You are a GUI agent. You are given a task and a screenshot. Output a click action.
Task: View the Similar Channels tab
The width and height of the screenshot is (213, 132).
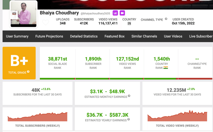144,36
